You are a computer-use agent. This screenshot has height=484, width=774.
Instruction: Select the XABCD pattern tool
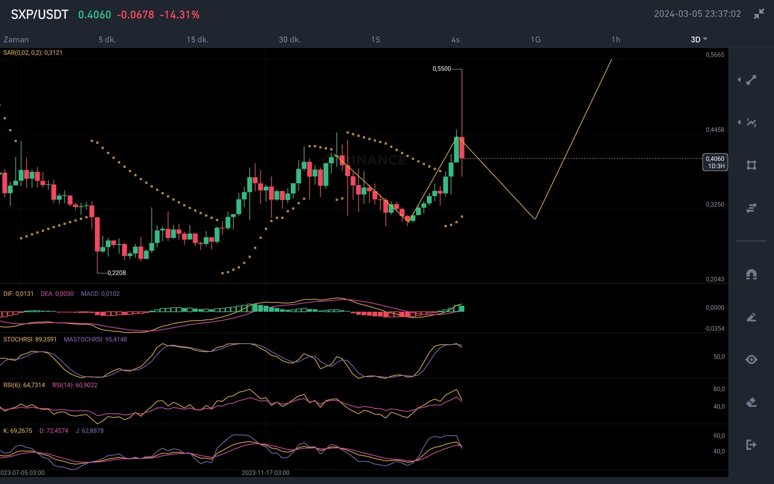pyautogui.click(x=751, y=122)
